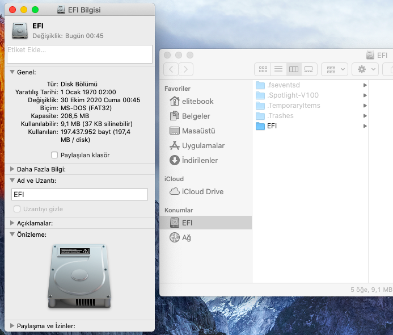Select the .Trashes folder
The height and width of the screenshot is (335, 393).
pyautogui.click(x=280, y=116)
